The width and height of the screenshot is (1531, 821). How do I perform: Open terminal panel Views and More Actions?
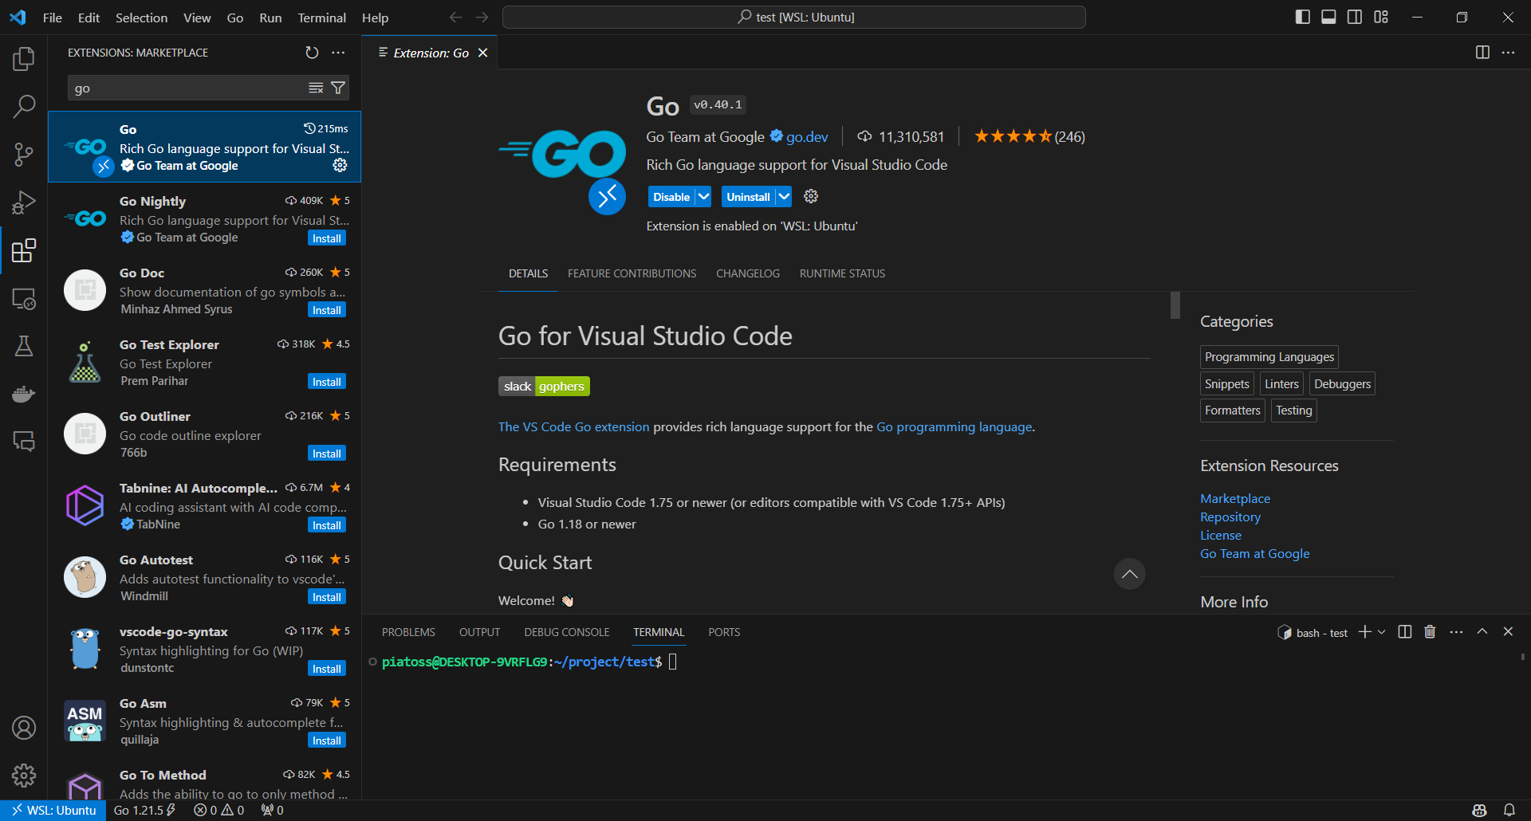(x=1456, y=632)
